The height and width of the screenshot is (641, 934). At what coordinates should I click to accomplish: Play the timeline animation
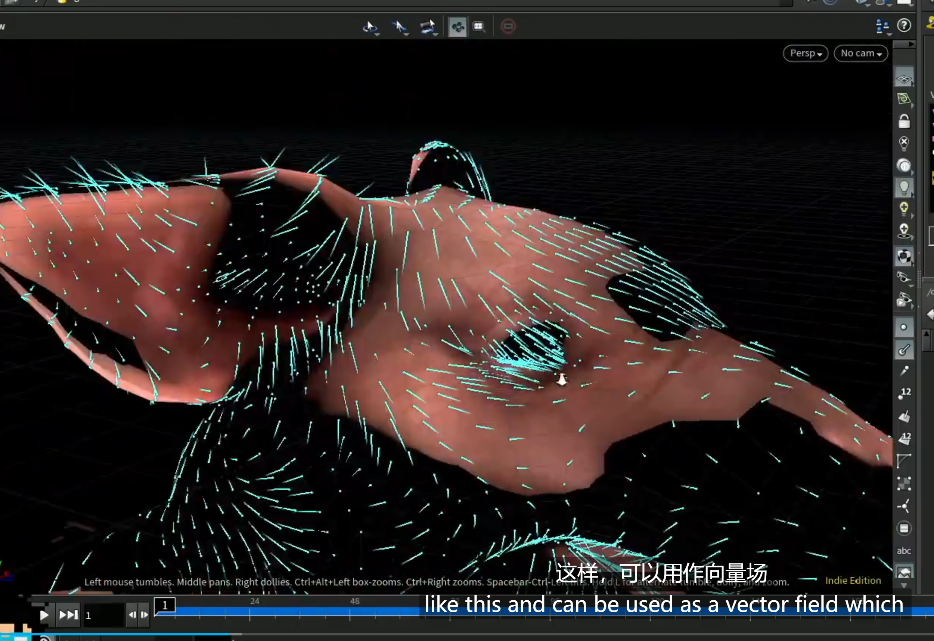[44, 615]
